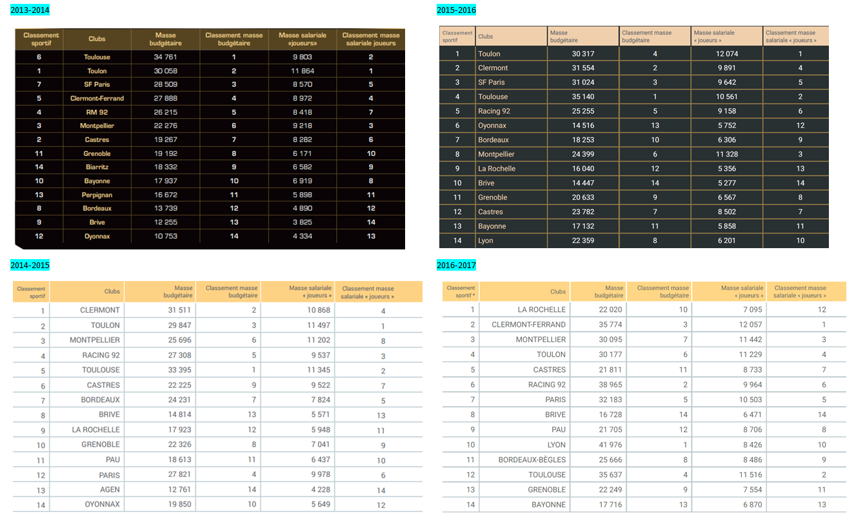Viewport: 856px width, 524px height.
Task: Click LYON in the 2016-2017 table
Action: [x=557, y=445]
